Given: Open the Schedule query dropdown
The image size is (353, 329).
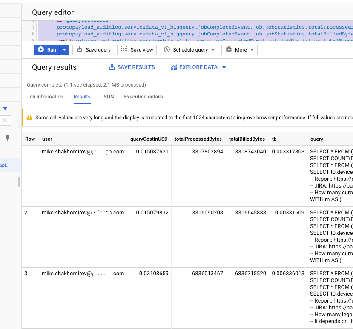Looking at the screenshot, I should click(189, 50).
